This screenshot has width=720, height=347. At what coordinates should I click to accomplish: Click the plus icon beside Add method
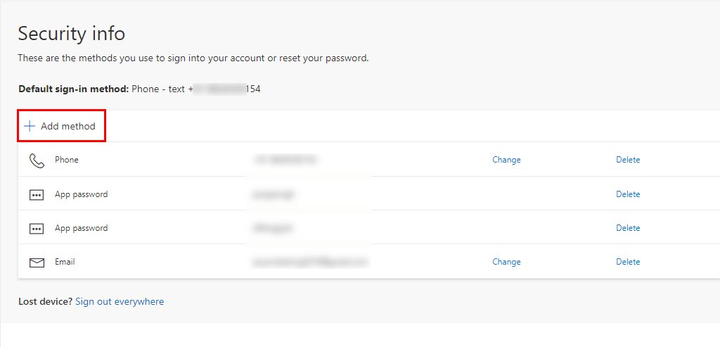[30, 127]
